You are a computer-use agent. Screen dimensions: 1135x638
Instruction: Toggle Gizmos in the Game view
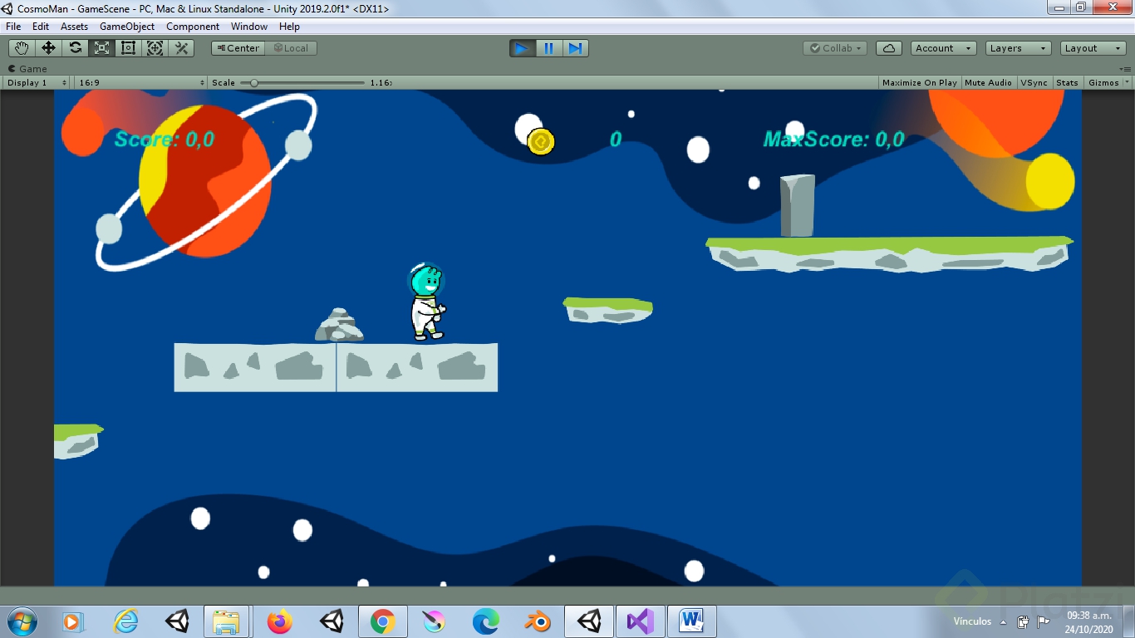tap(1103, 82)
